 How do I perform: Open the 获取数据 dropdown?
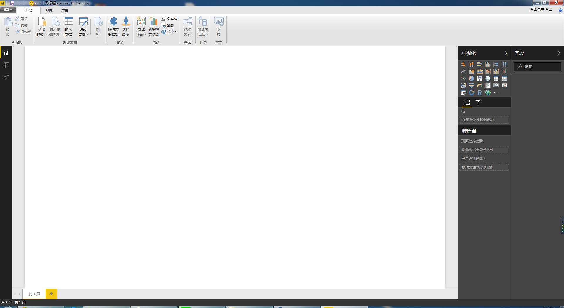pos(41,27)
